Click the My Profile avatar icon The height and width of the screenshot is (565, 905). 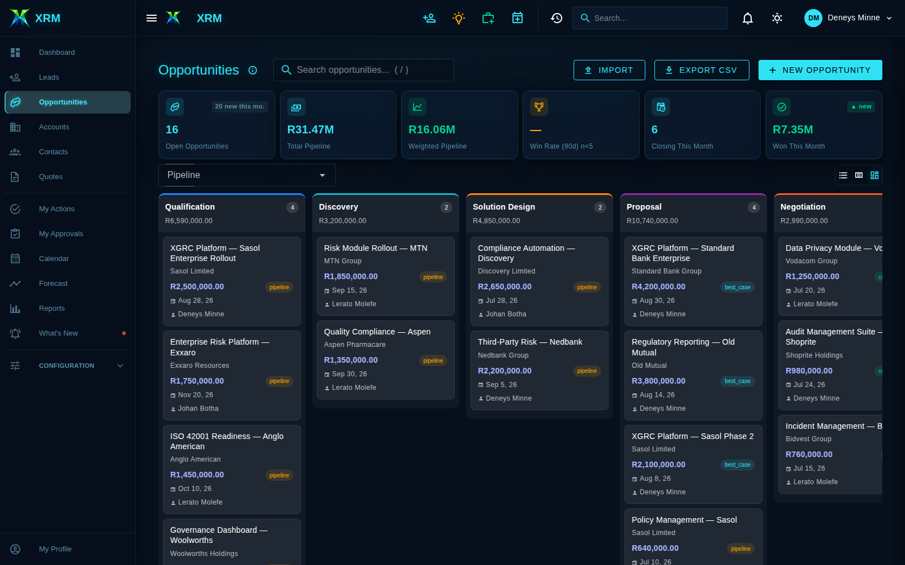point(15,549)
